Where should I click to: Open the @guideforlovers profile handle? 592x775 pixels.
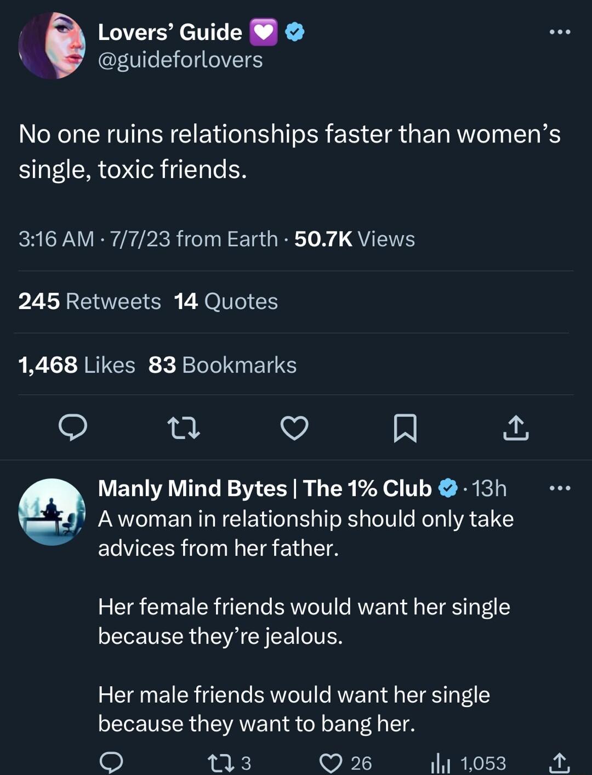tap(179, 60)
